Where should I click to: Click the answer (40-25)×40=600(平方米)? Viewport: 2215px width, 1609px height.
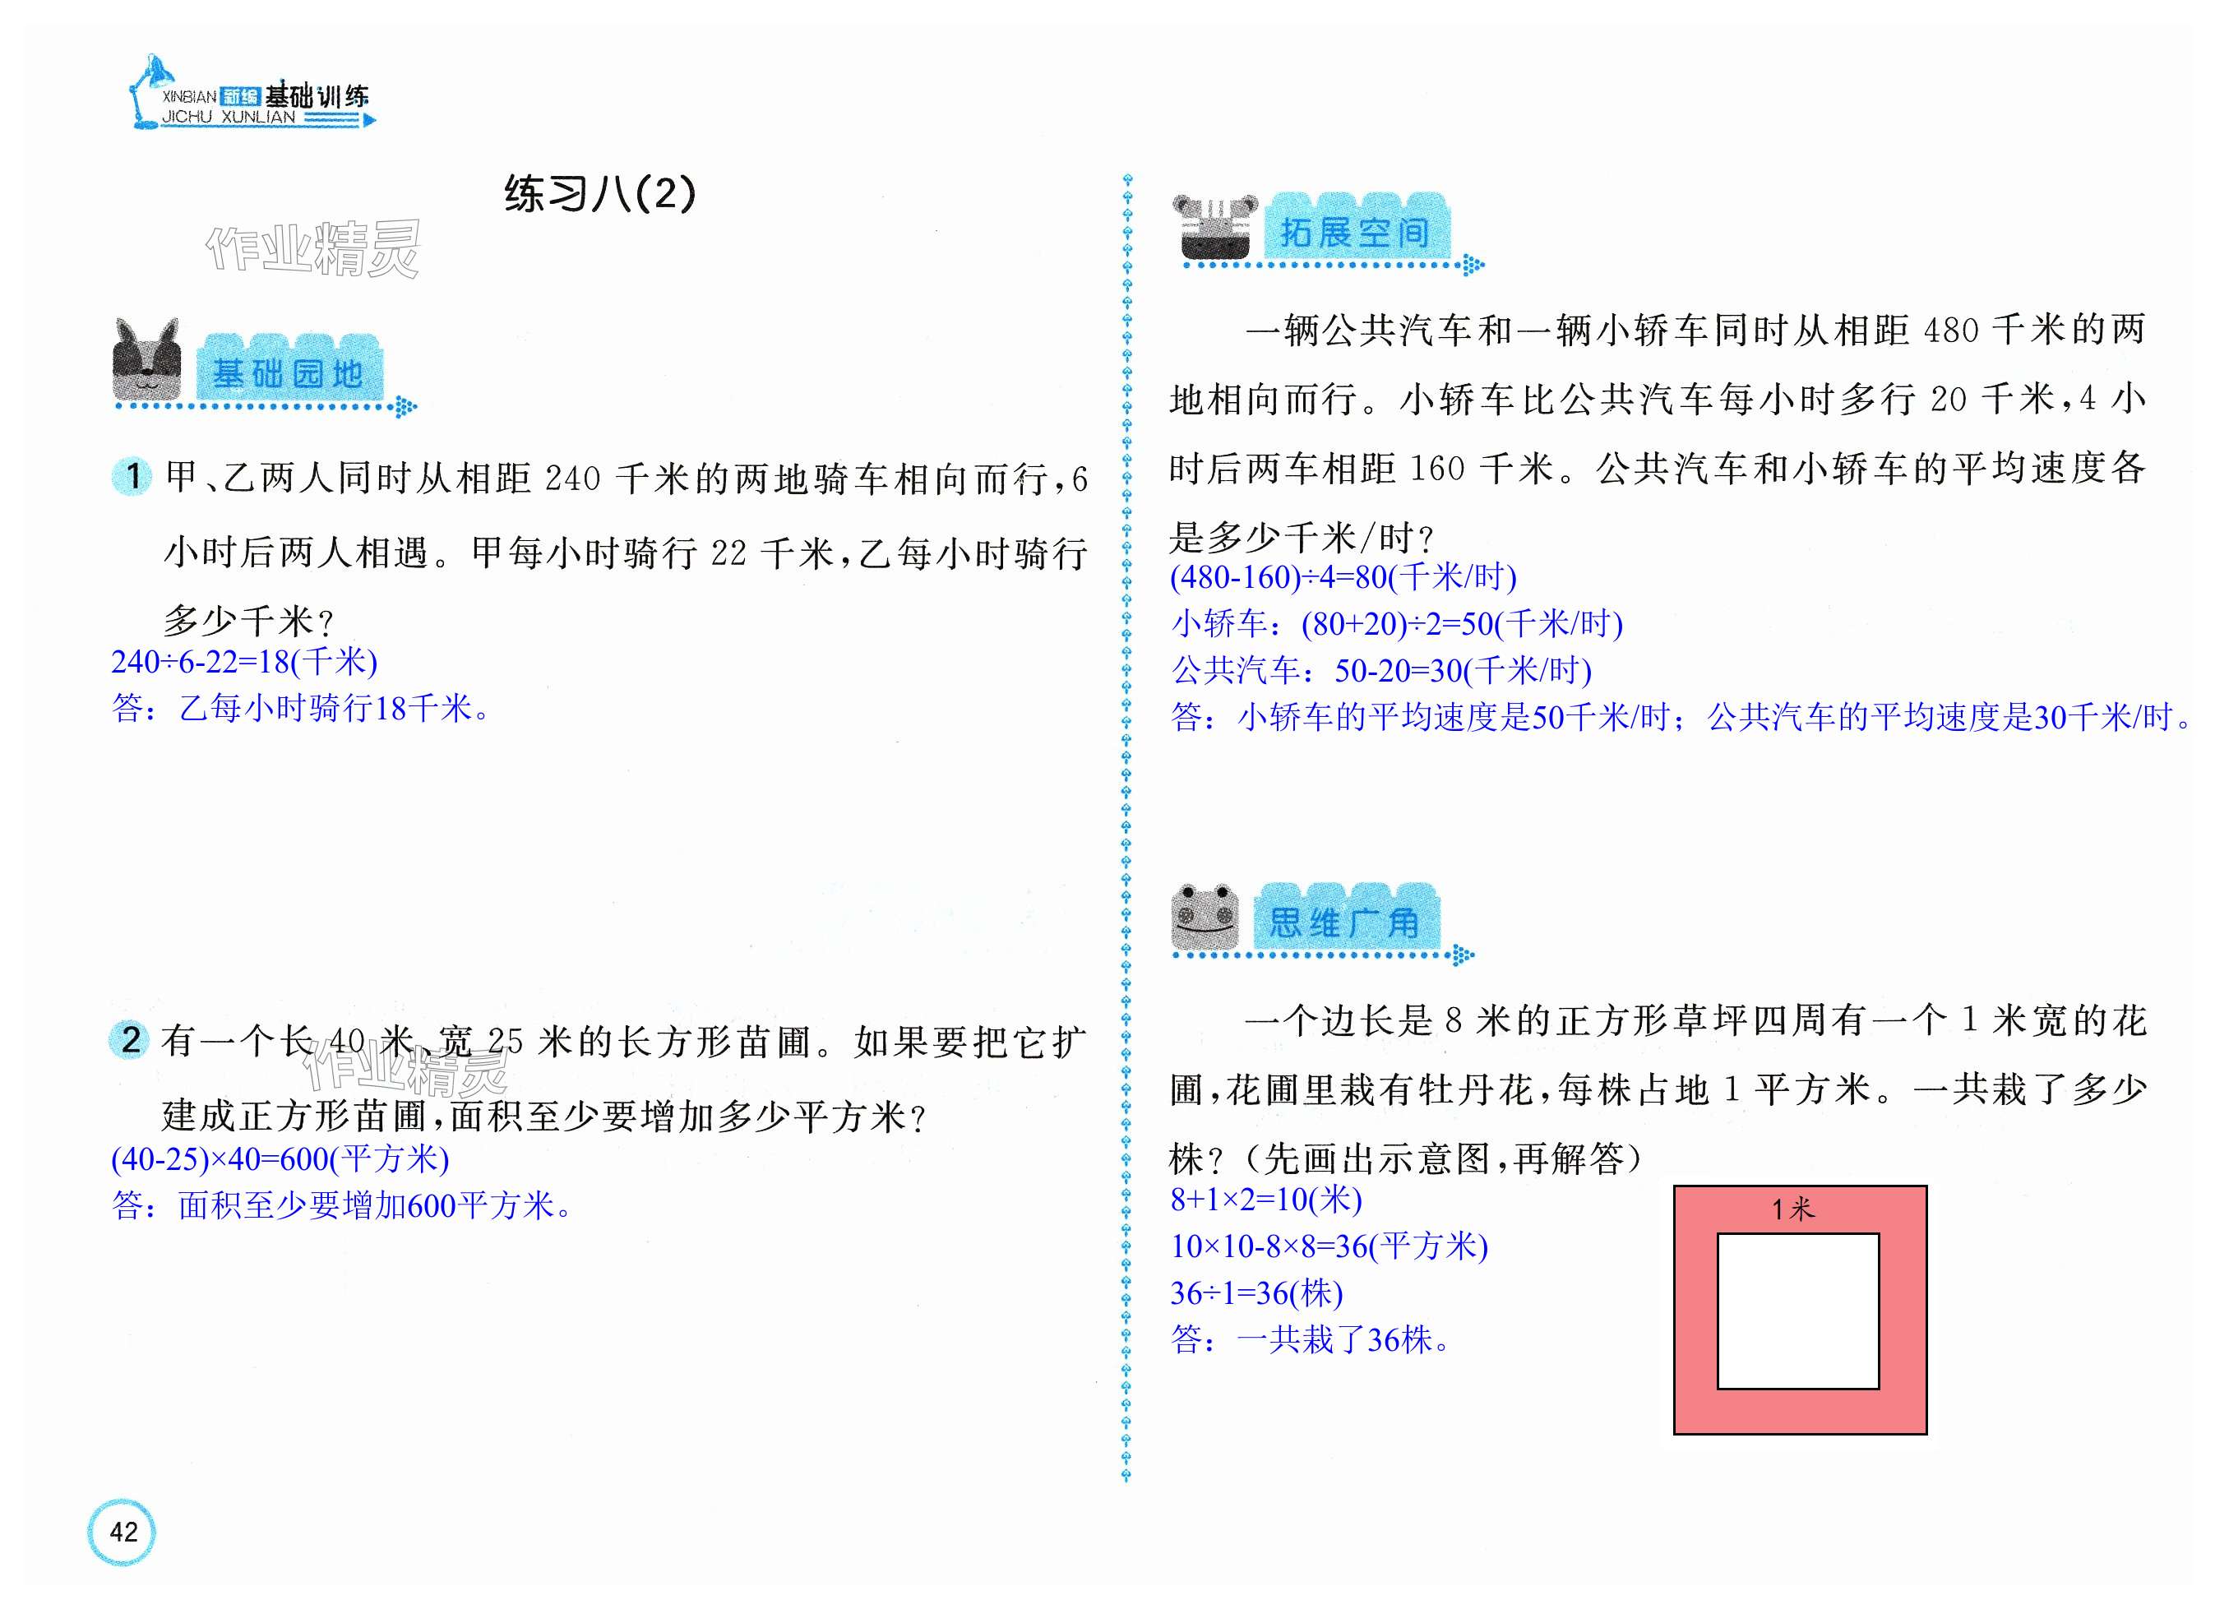point(280,1159)
